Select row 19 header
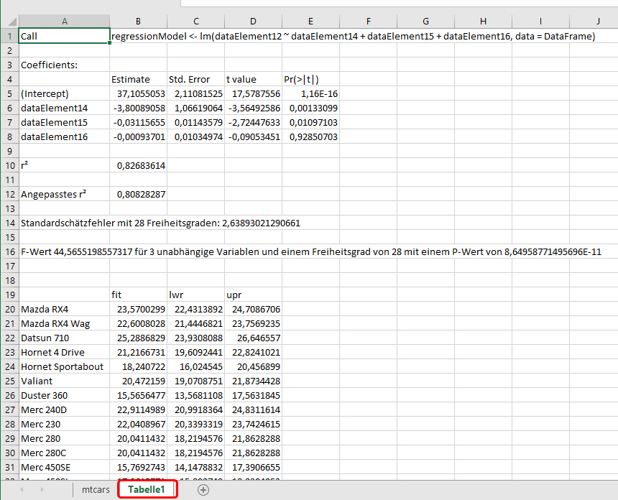This screenshot has height=500, width=618. 9,295
